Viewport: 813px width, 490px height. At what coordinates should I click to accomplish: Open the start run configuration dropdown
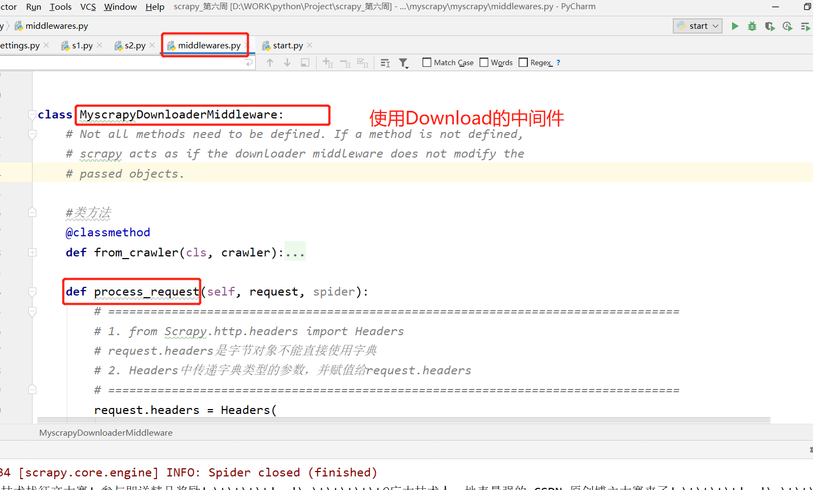pos(715,26)
